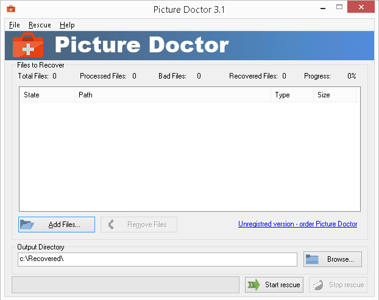Click the Browse... button
This screenshot has width=379, height=300.
coord(333,259)
